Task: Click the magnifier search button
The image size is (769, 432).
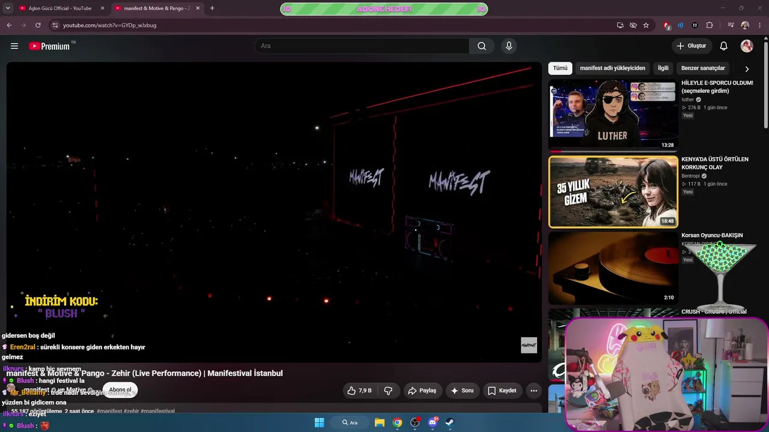Action: pos(482,46)
